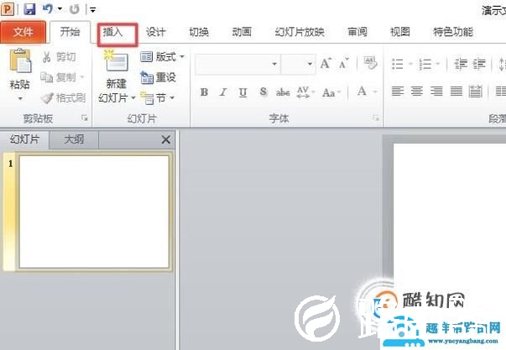
Task: Open the 文件 (File) tab
Action: click(x=23, y=32)
